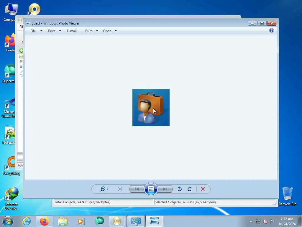The image size is (302, 227).
Task: Switch to the gold disc app in the taskbar
Action: pyautogui.click(x=117, y=221)
